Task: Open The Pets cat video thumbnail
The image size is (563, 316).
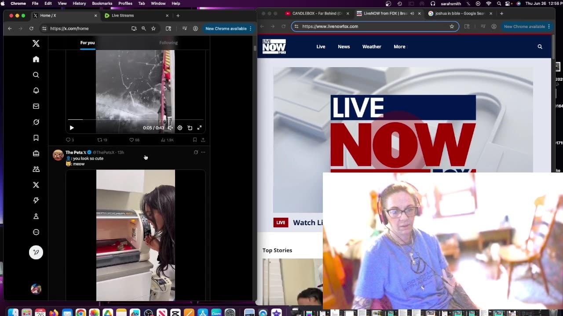Action: 135,235
